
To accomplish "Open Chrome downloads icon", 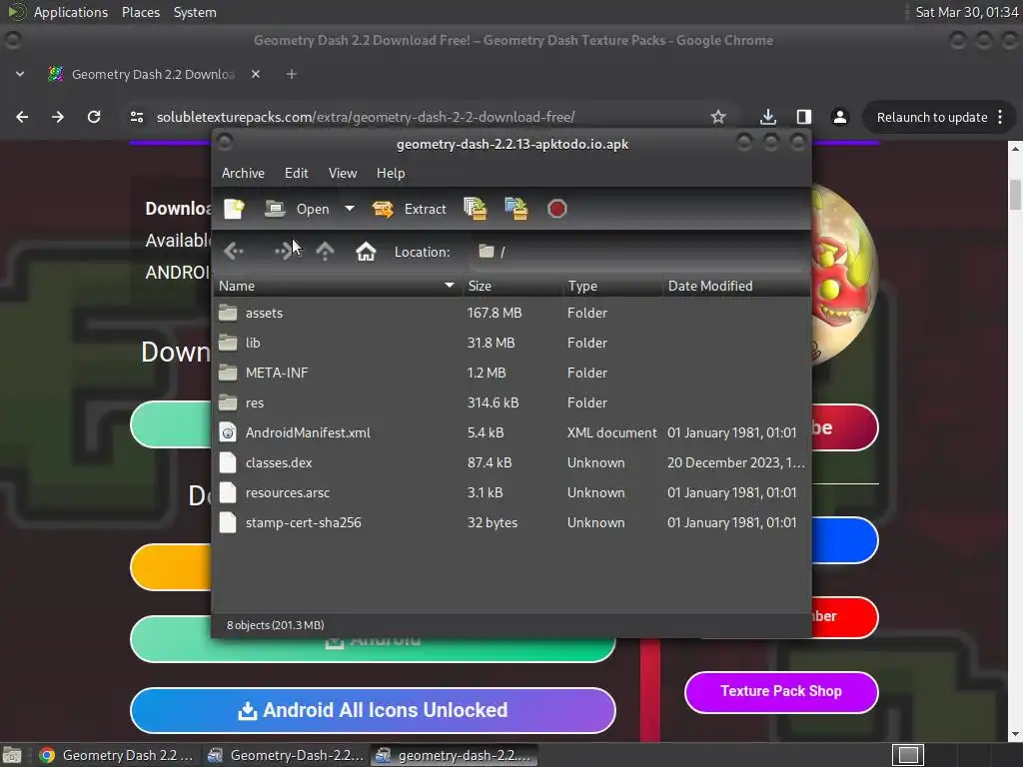I will click(x=768, y=117).
